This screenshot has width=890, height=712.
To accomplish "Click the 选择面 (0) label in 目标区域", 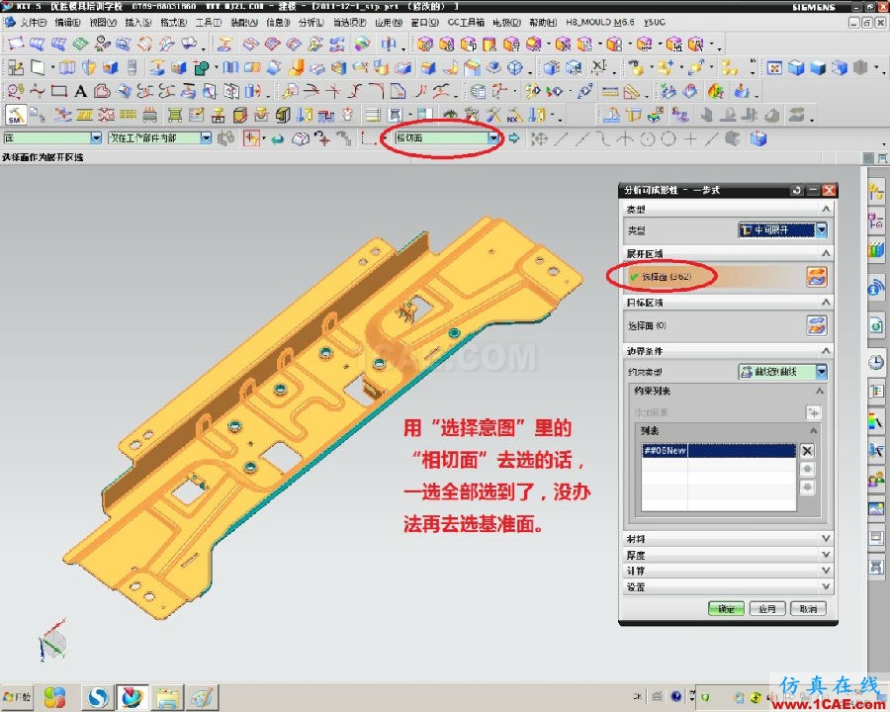I will click(x=647, y=325).
